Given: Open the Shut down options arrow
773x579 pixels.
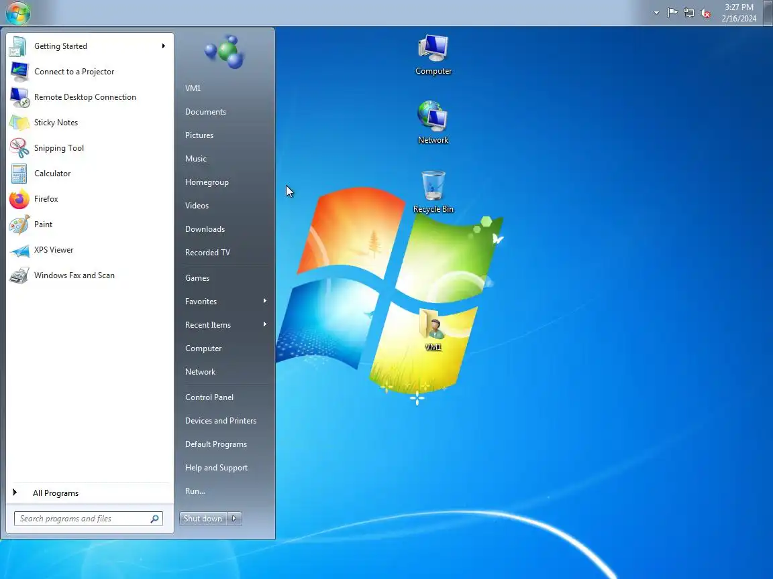Looking at the screenshot, I should click(235, 519).
